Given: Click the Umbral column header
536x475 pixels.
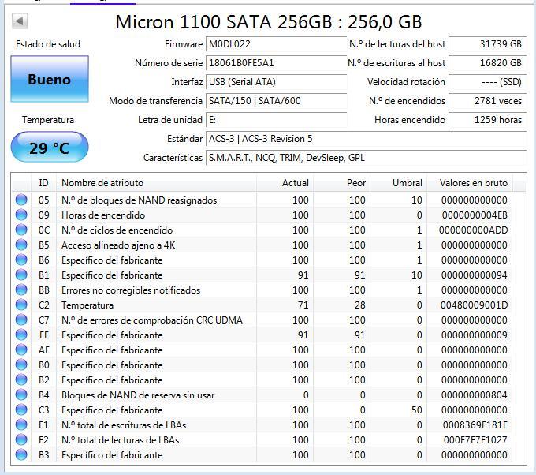Looking at the screenshot, I should [398, 183].
